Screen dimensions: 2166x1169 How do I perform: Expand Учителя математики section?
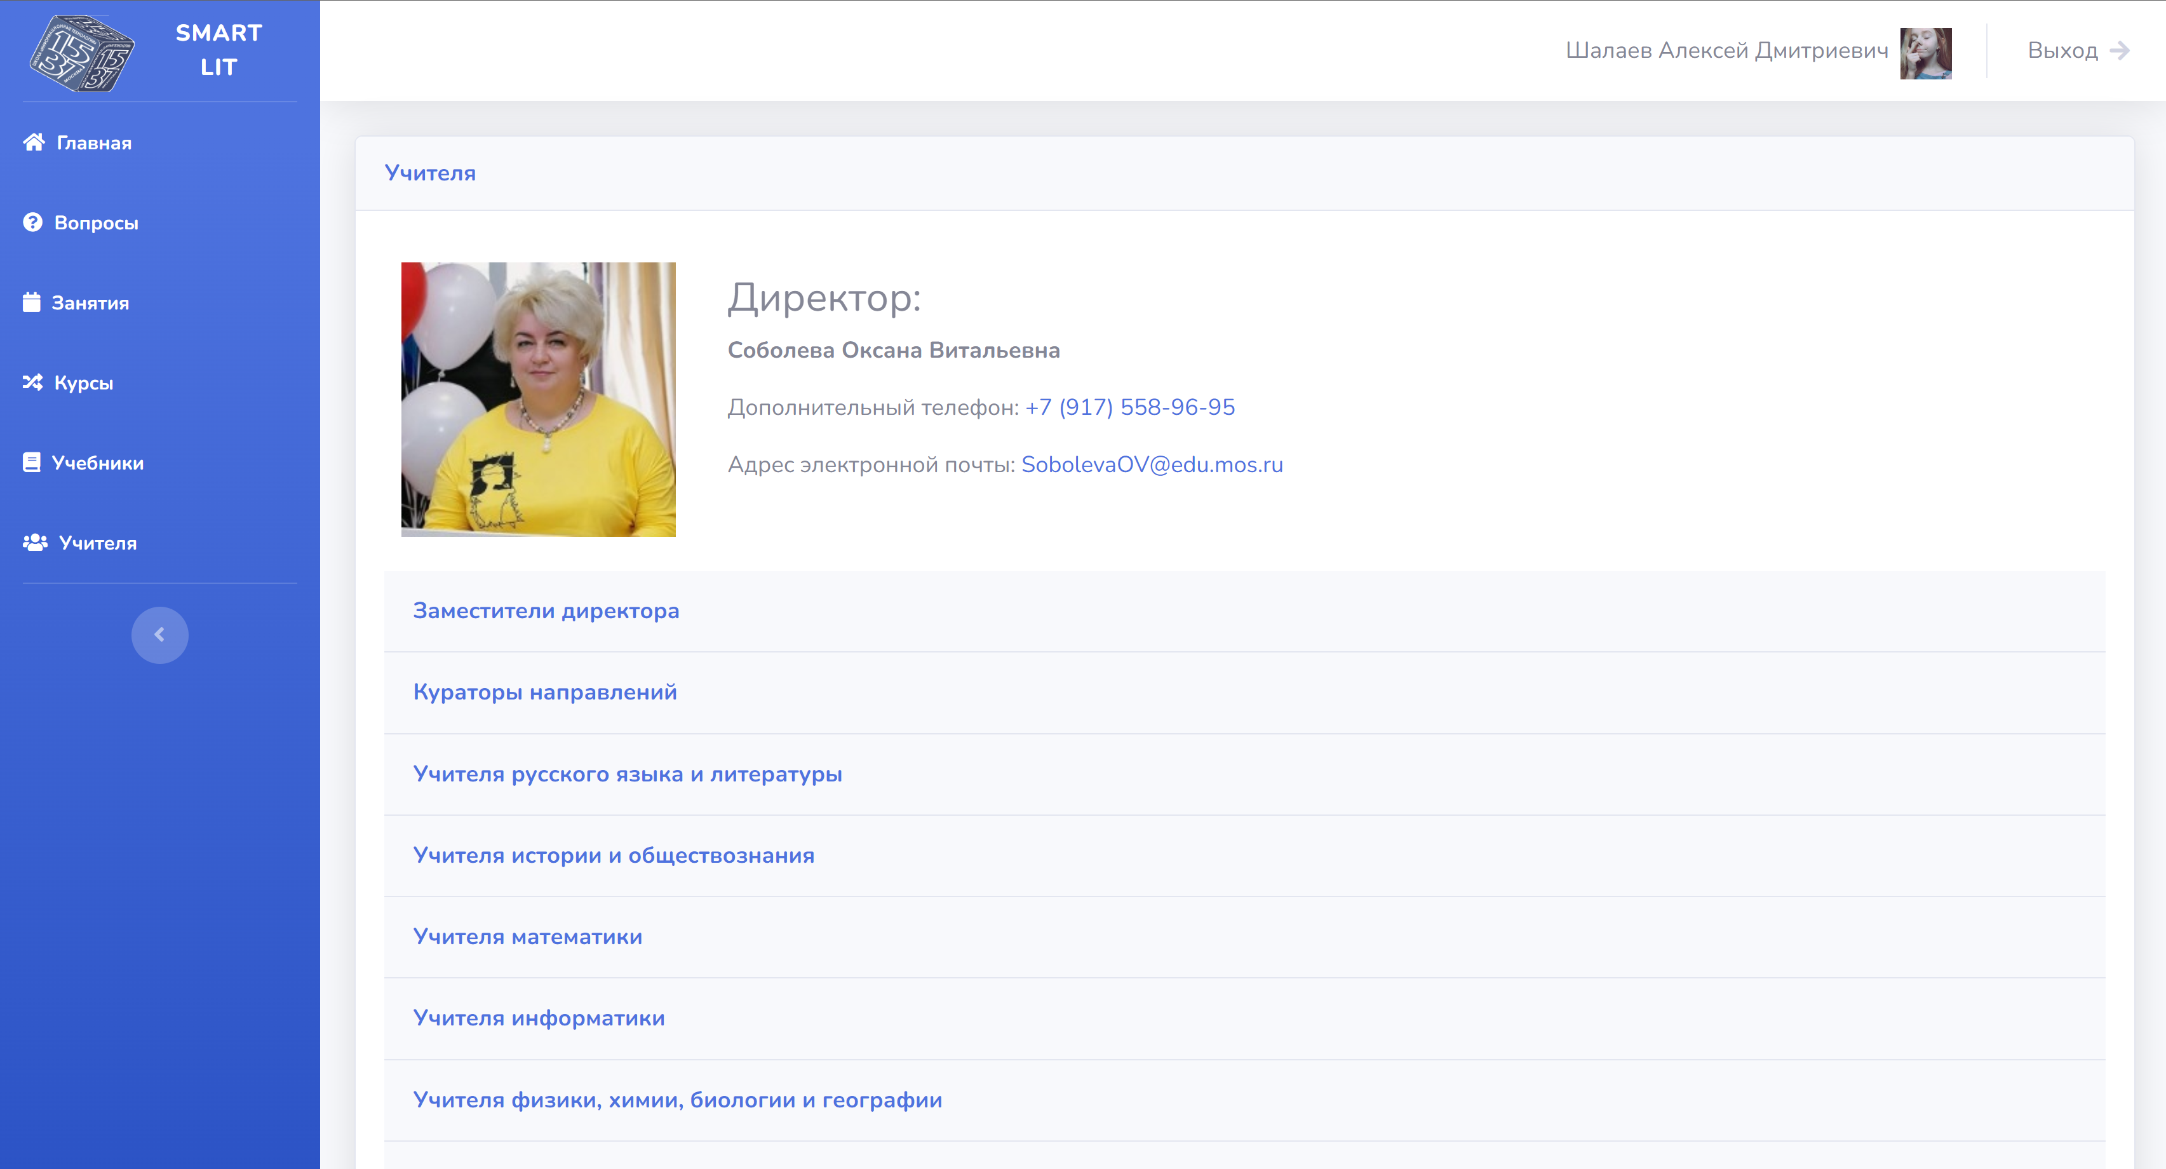point(1244,937)
